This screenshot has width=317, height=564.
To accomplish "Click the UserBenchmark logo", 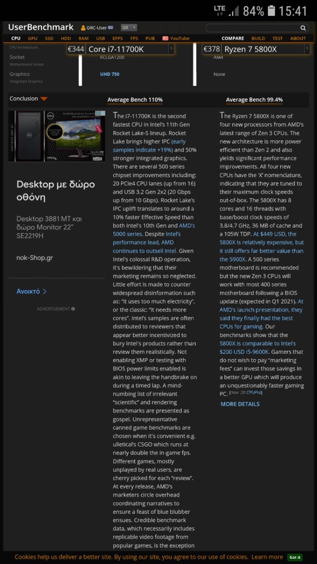I will pyautogui.click(x=41, y=27).
